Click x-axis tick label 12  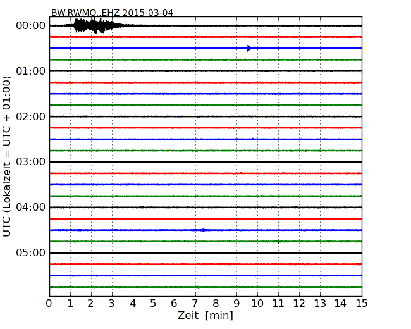[299, 304]
